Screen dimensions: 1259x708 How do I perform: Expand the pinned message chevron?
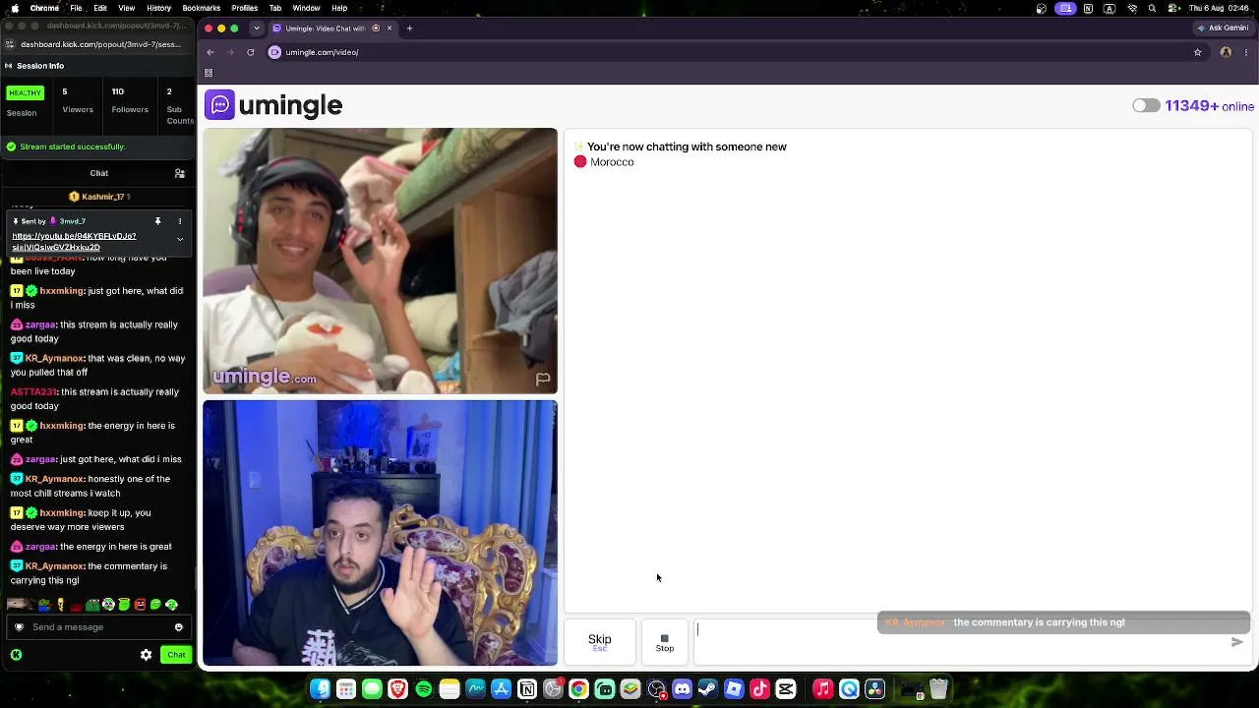pyautogui.click(x=180, y=239)
